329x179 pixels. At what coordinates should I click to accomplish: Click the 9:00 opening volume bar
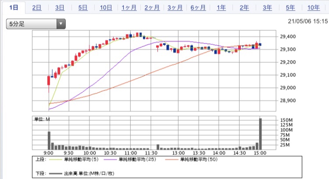(x=49, y=140)
